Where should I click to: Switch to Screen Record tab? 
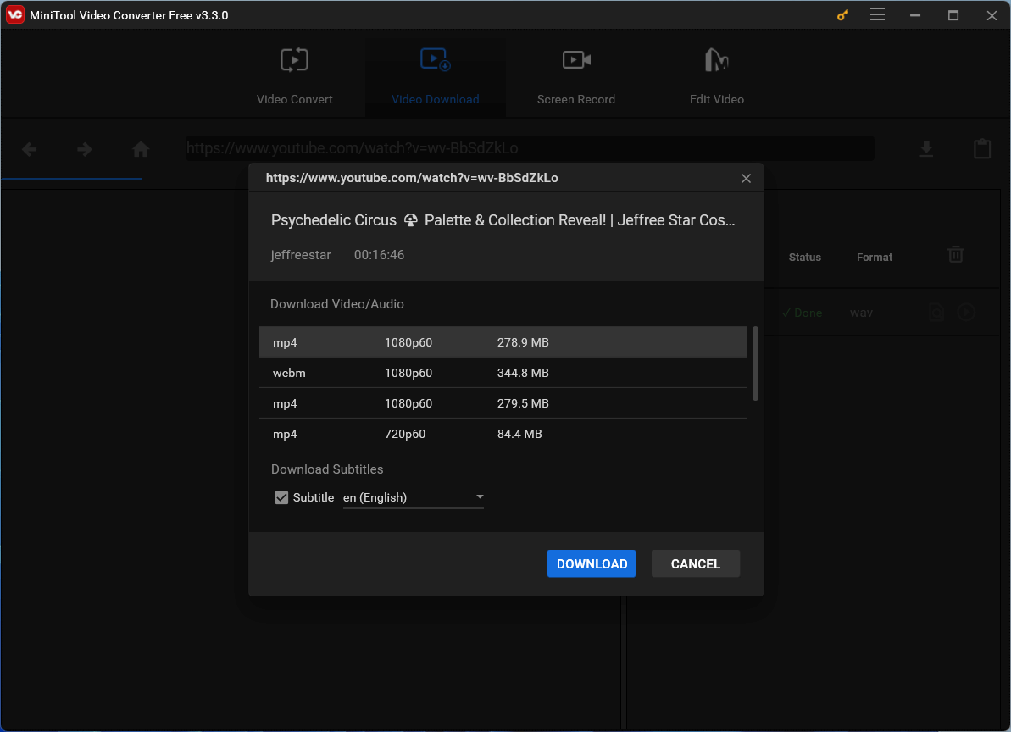575,77
